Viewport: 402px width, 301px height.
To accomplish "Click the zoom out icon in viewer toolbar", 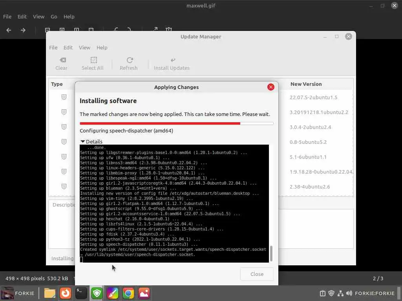I will (x=48, y=30).
